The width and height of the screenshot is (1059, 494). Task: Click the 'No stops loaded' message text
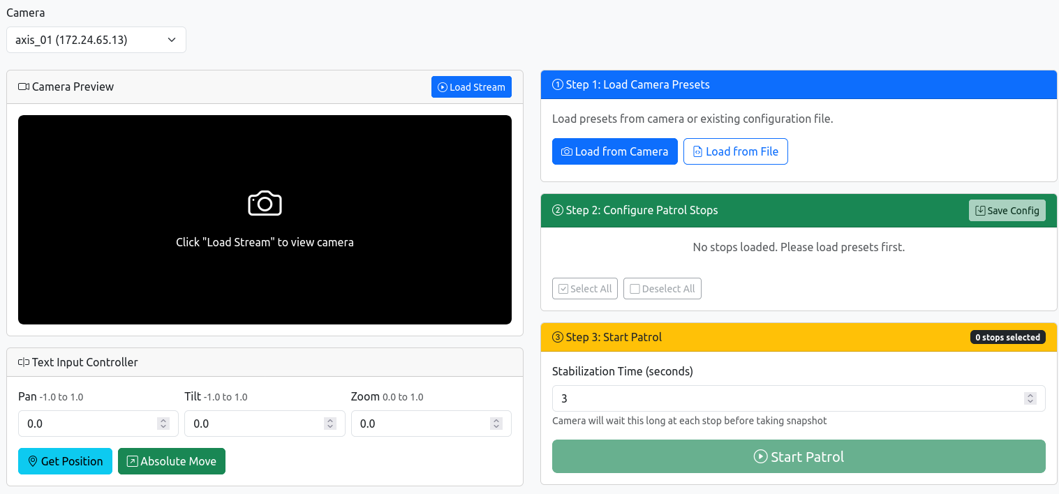click(799, 248)
